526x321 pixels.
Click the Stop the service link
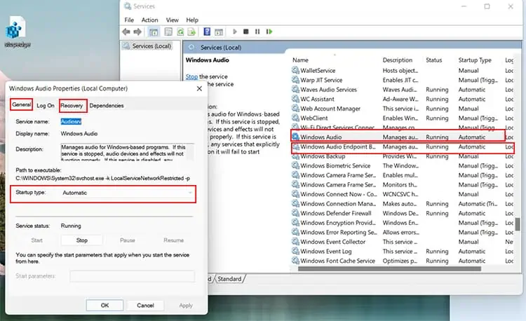pyautogui.click(x=191, y=76)
